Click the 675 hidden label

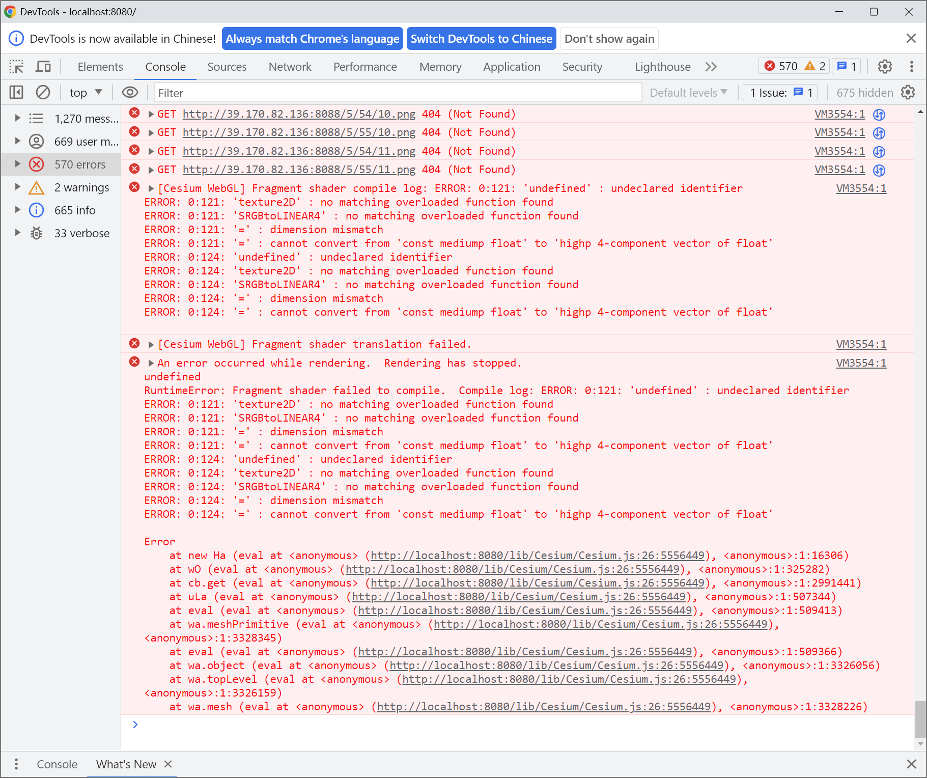coord(864,92)
